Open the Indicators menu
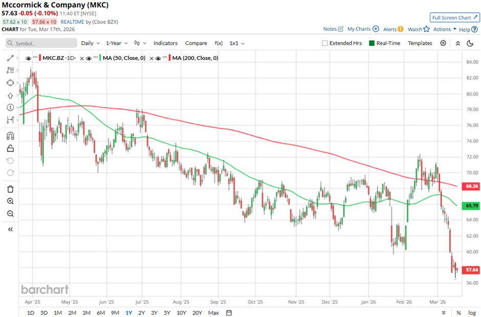This screenshot has width=481, height=317. pyautogui.click(x=165, y=43)
